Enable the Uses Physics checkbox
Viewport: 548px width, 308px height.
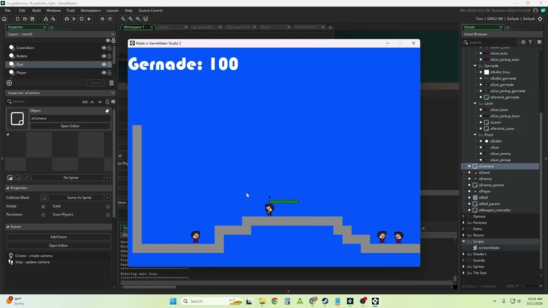[108, 215]
